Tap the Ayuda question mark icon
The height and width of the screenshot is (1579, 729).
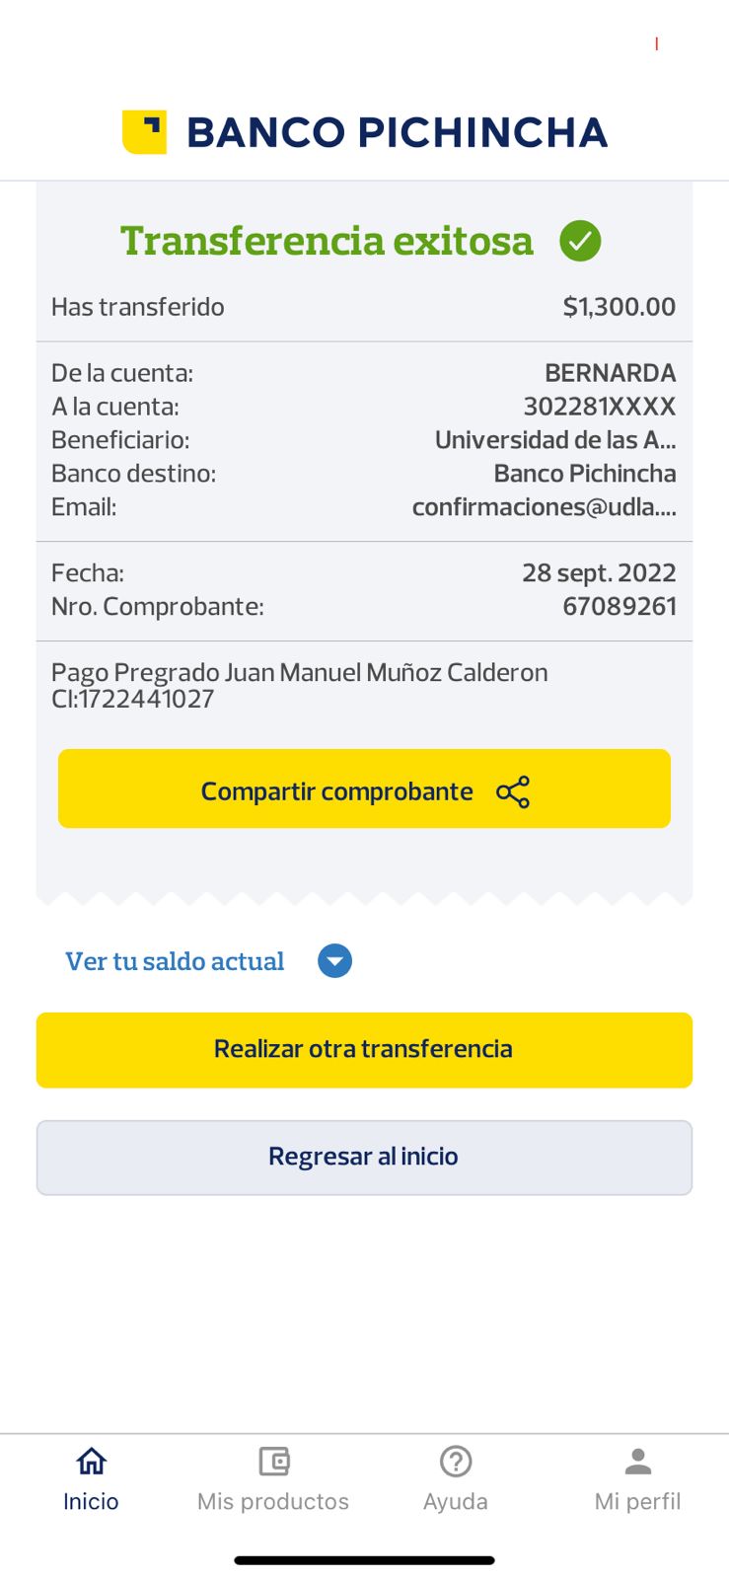point(456,1461)
